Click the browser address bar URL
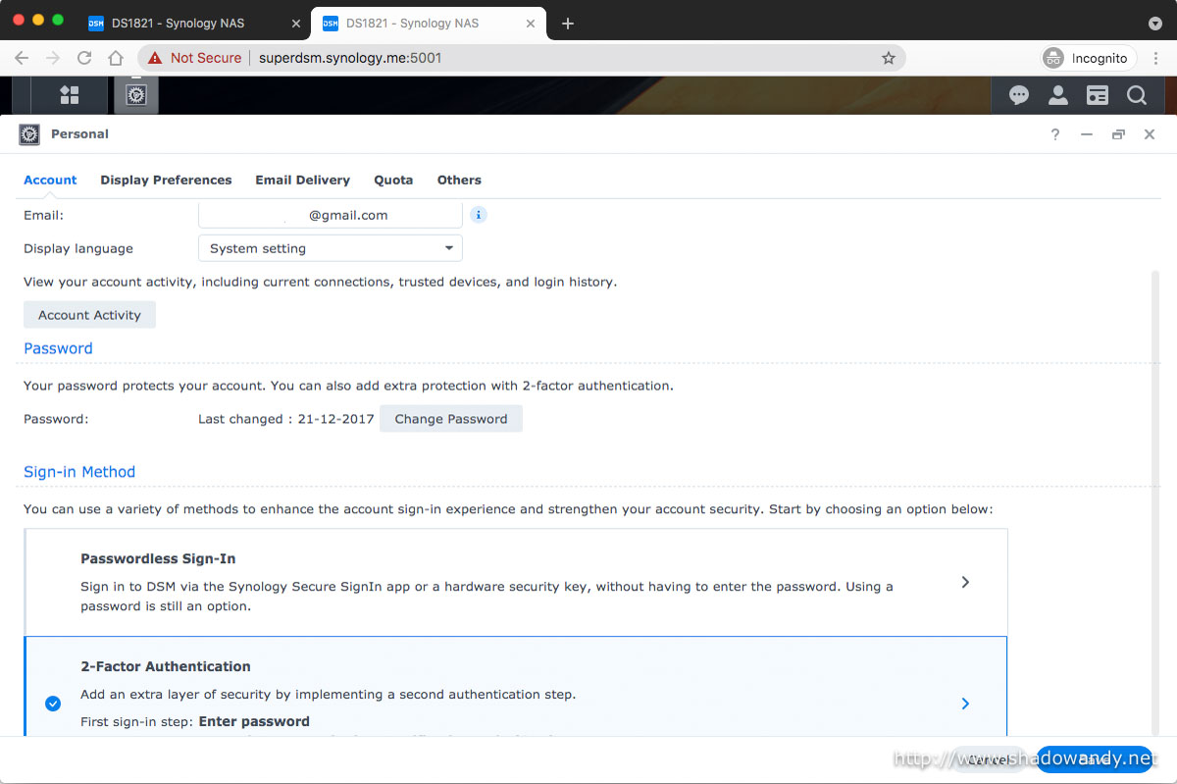 pyautogui.click(x=350, y=58)
